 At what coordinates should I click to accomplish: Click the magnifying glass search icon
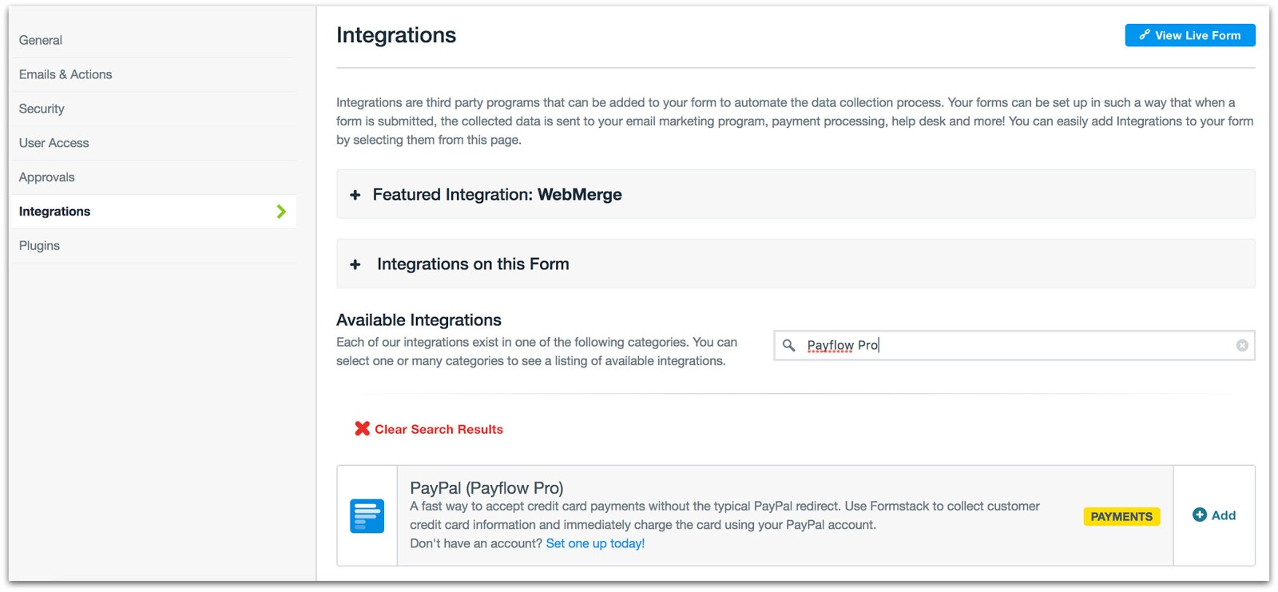(x=788, y=346)
